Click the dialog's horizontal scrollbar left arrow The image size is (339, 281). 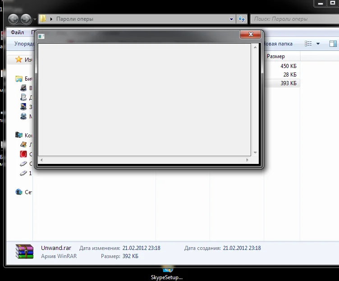[41, 160]
